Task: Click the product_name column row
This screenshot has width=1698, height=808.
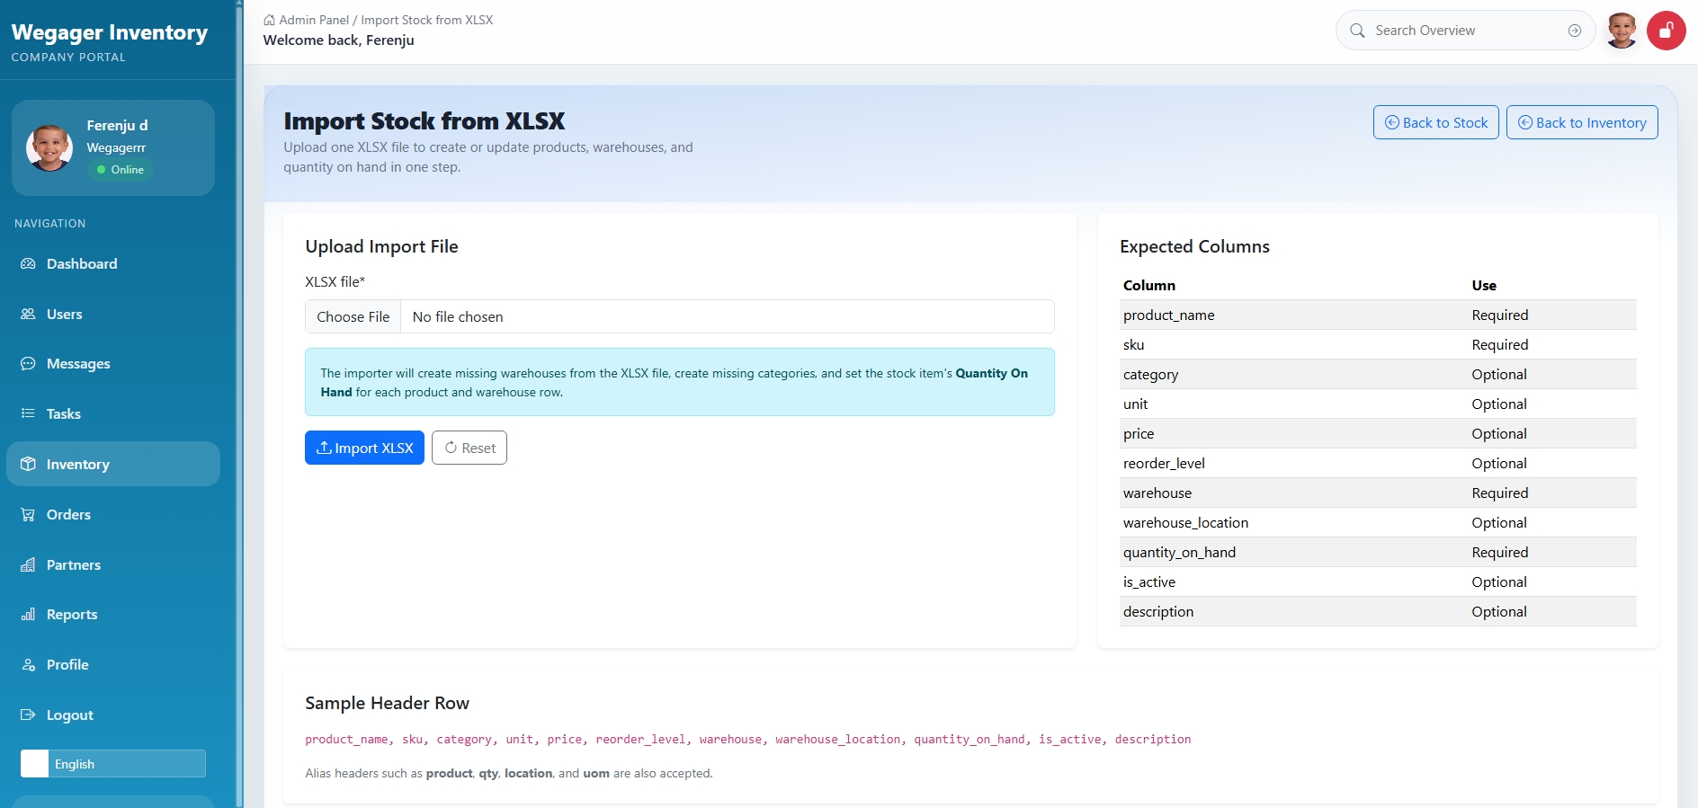Action: [1378, 315]
